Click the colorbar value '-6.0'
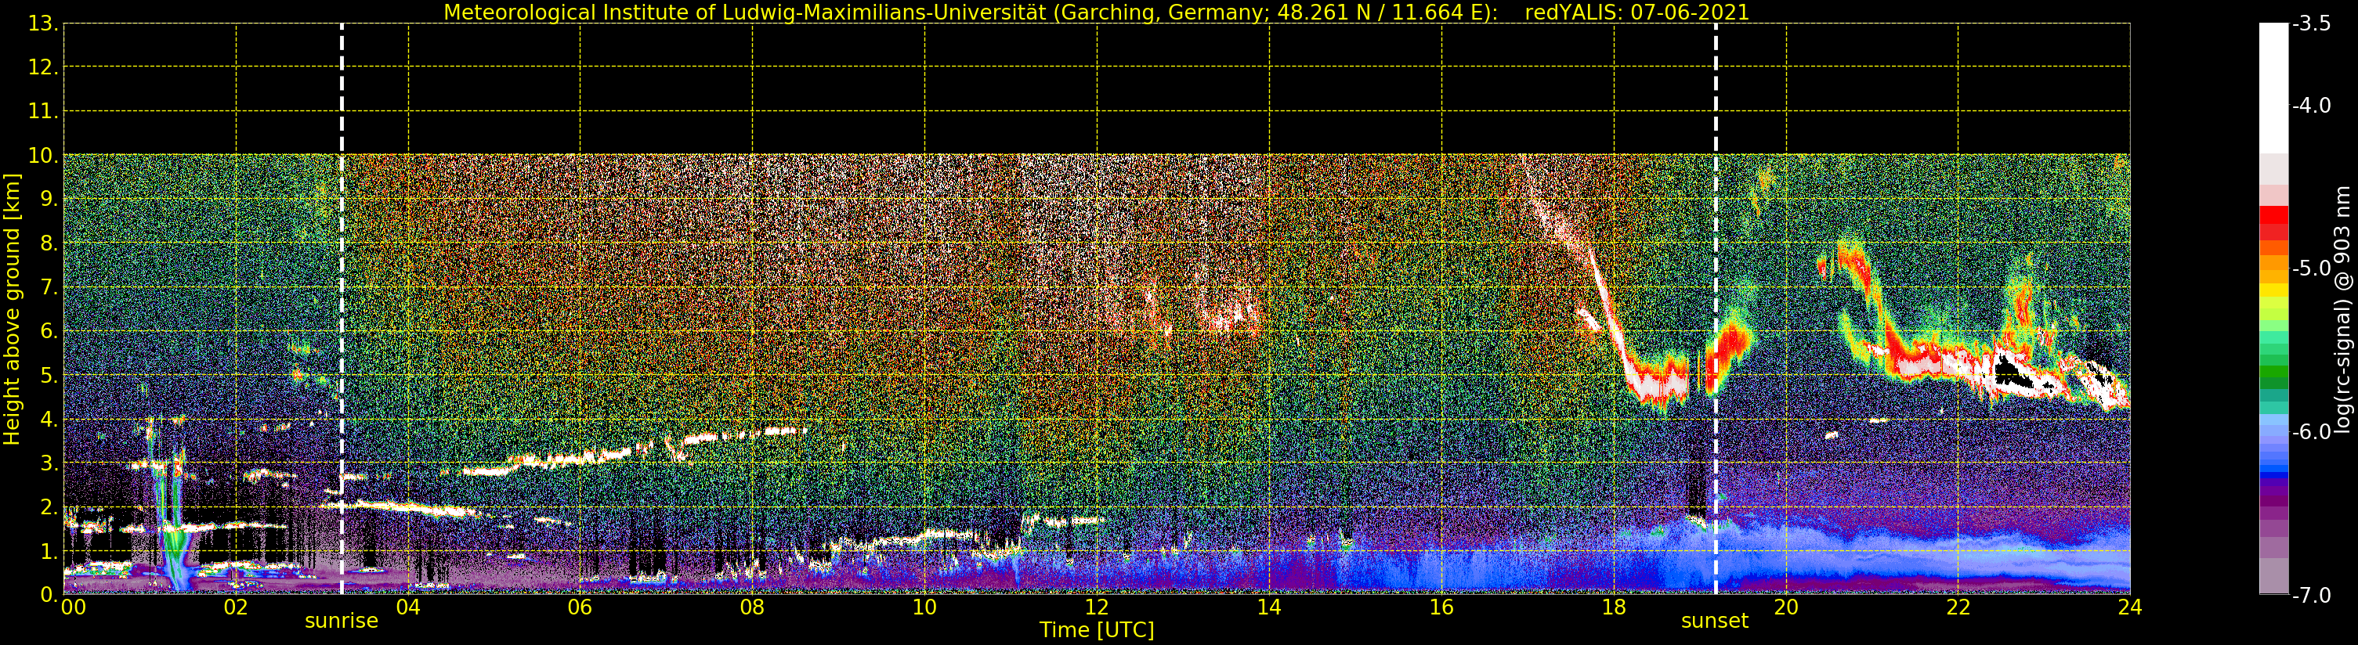The width and height of the screenshot is (2358, 645). [2311, 431]
